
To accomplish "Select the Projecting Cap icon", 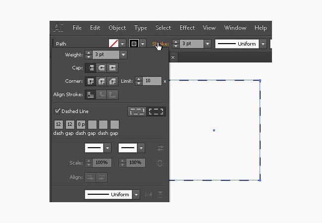I will coord(113,68).
